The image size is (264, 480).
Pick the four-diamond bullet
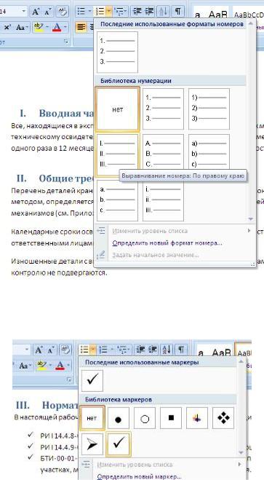pyautogui.click(x=223, y=418)
